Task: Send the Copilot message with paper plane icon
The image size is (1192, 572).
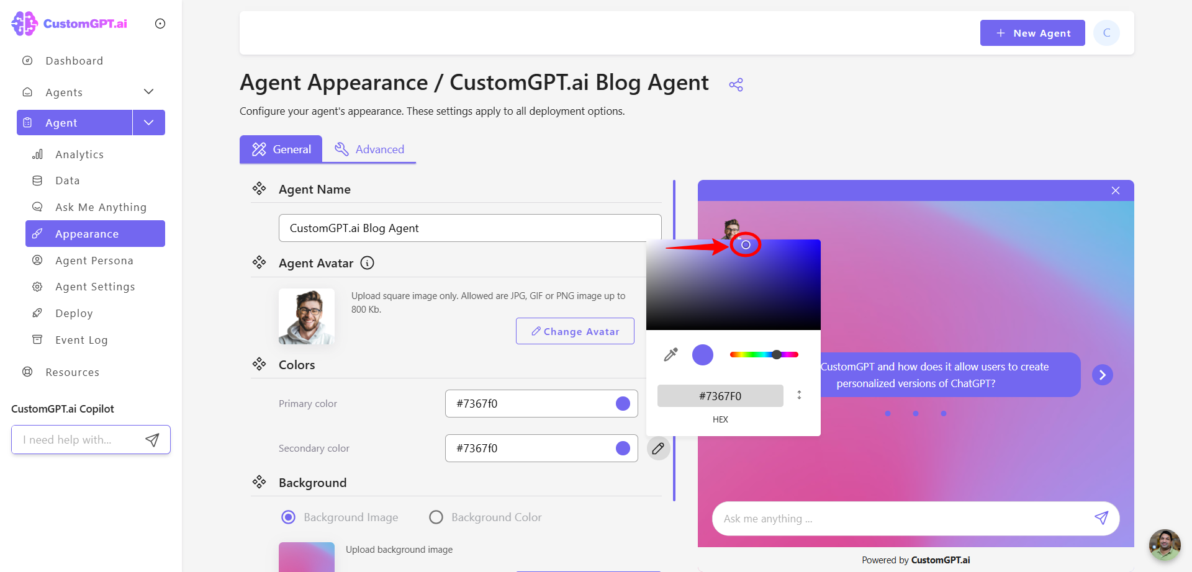Action: click(152, 440)
